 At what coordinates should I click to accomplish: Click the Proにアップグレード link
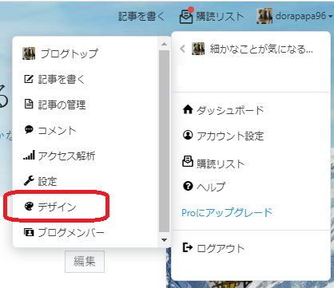[227, 213]
